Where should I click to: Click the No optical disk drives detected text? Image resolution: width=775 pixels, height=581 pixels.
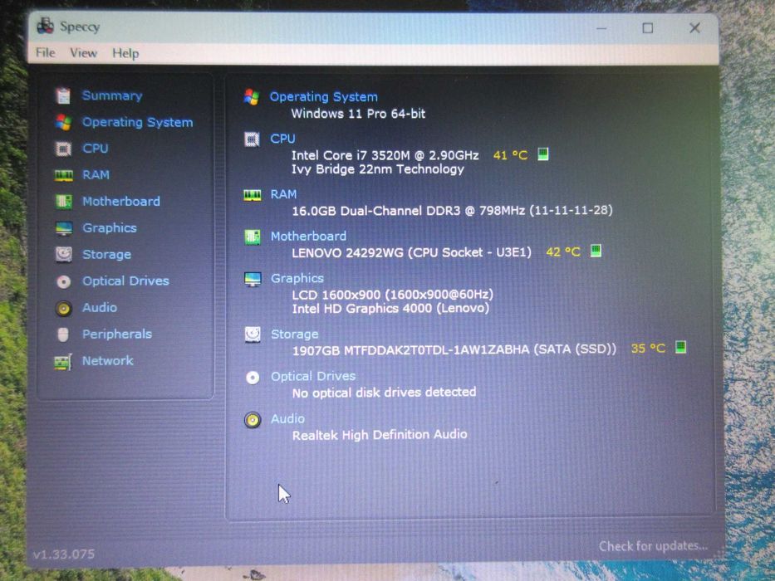[x=384, y=393]
